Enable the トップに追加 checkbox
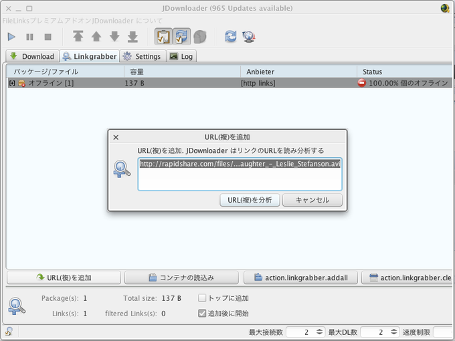This screenshot has height=341, width=455. pos(202,298)
